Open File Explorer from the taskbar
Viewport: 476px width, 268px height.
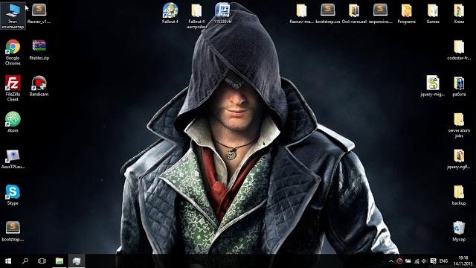pyautogui.click(x=59, y=261)
